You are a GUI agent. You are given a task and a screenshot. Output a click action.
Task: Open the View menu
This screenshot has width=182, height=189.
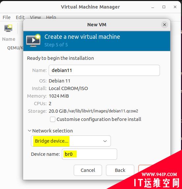[x=35, y=17]
